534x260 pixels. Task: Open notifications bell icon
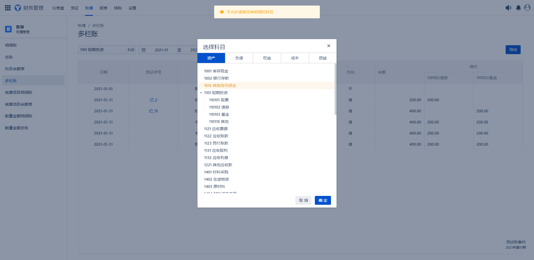point(518,8)
